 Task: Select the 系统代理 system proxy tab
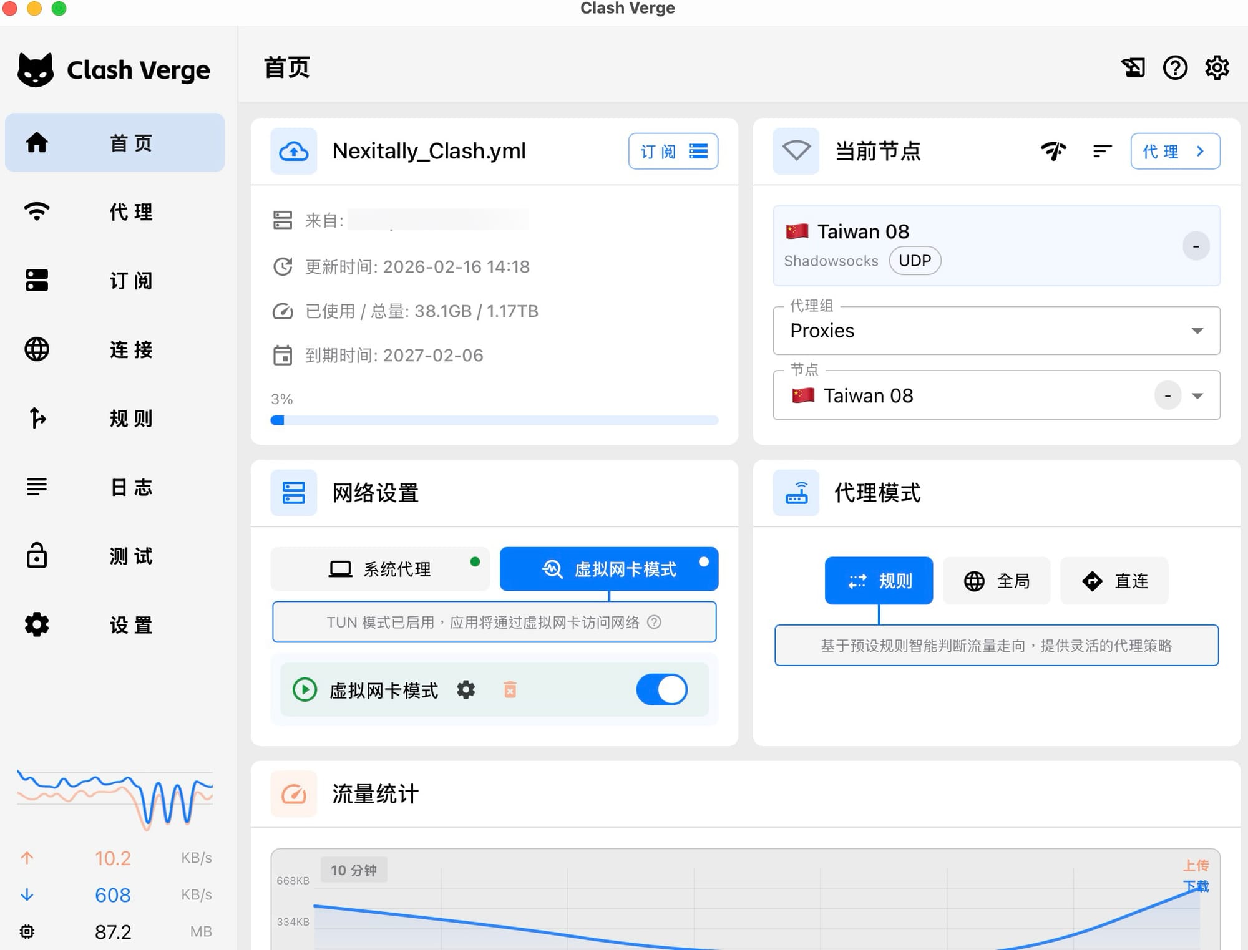[380, 569]
